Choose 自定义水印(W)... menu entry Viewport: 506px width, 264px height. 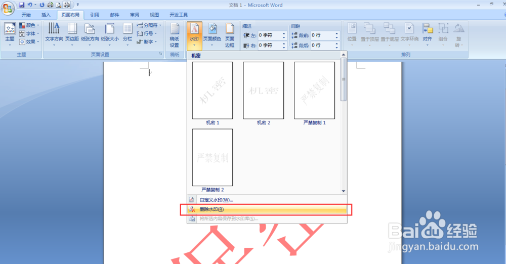tap(267, 200)
